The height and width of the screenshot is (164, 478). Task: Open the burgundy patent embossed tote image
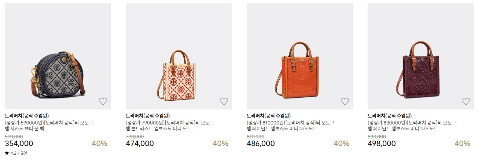tap(421, 56)
